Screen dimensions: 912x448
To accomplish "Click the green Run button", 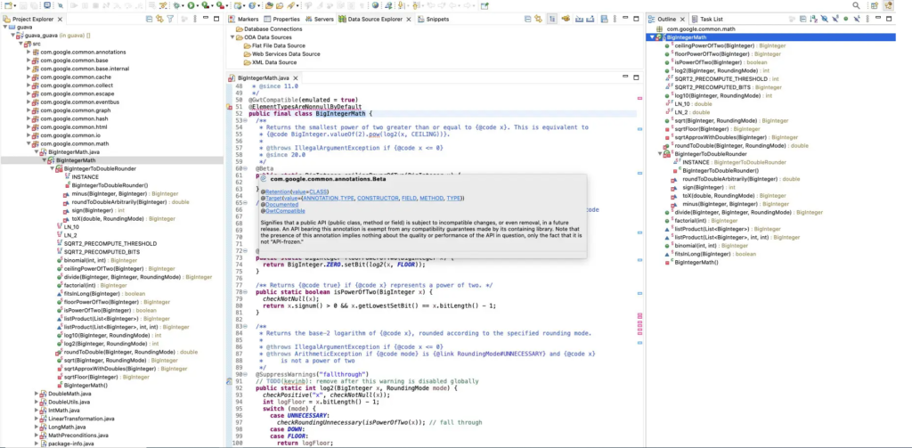I will [191, 5].
